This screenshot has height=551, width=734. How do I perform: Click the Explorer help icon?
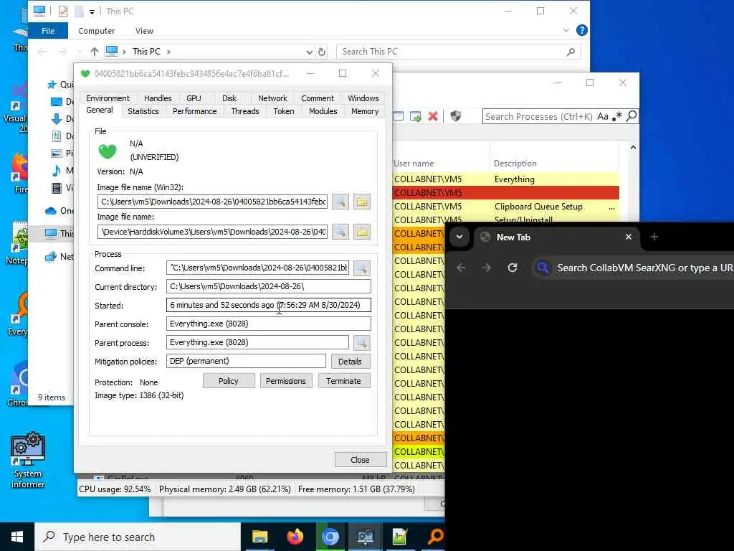tap(582, 30)
